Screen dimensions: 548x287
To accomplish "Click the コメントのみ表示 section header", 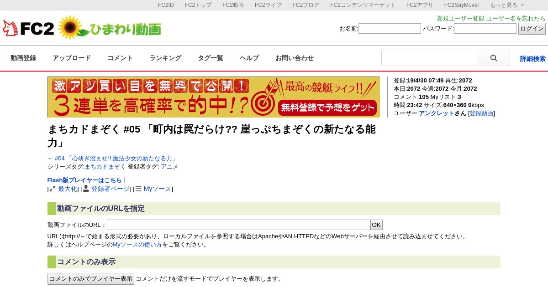I will click(x=274, y=262).
